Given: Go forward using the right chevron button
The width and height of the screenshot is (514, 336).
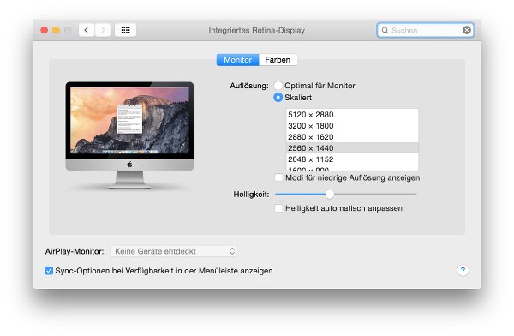Looking at the screenshot, I should coord(103,30).
